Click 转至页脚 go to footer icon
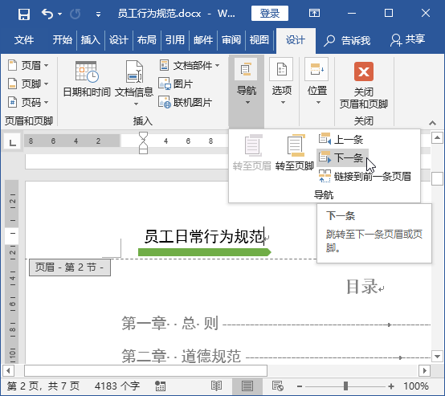 point(294,153)
